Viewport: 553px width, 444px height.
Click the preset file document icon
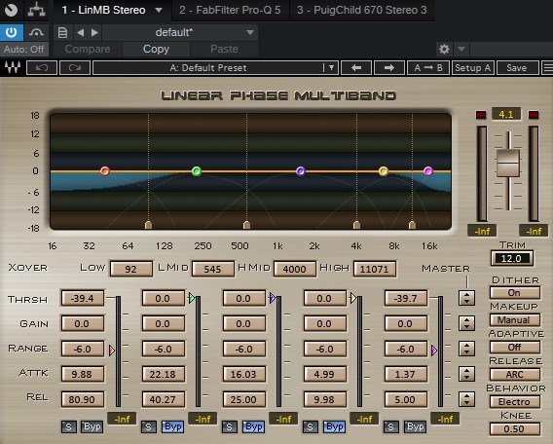pyautogui.click(x=62, y=32)
